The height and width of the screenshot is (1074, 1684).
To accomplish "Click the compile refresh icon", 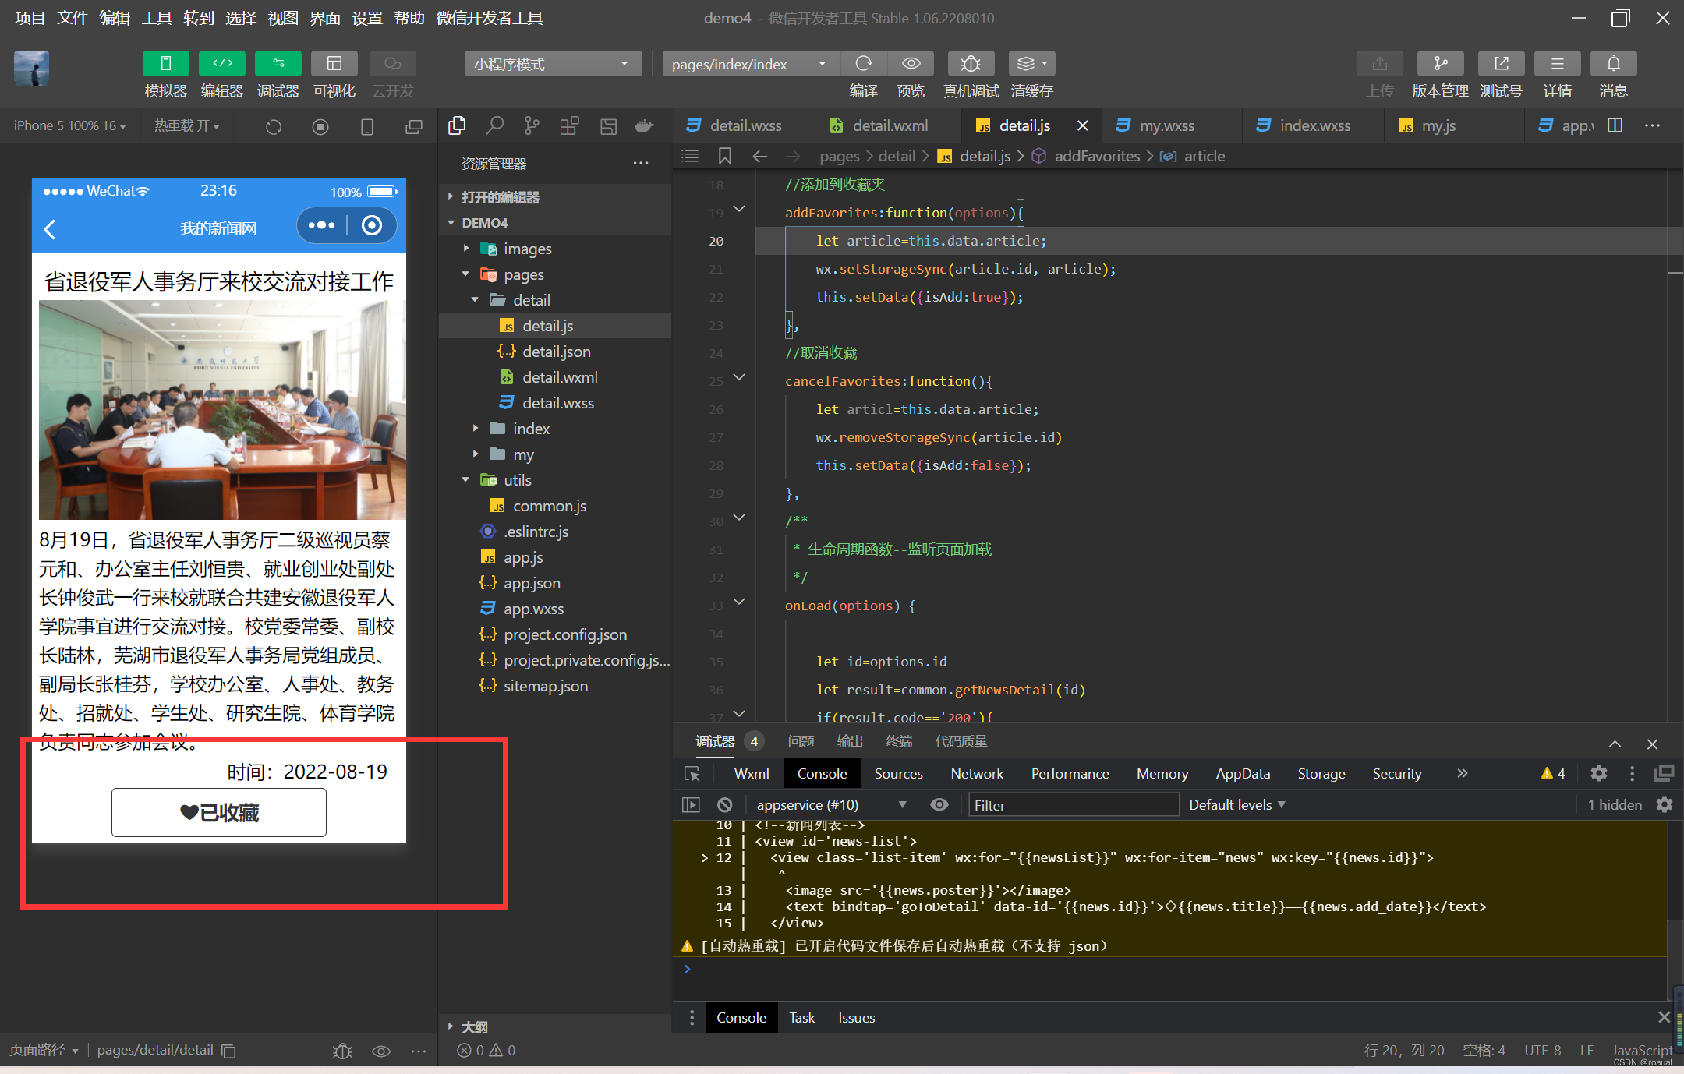I will point(864,63).
